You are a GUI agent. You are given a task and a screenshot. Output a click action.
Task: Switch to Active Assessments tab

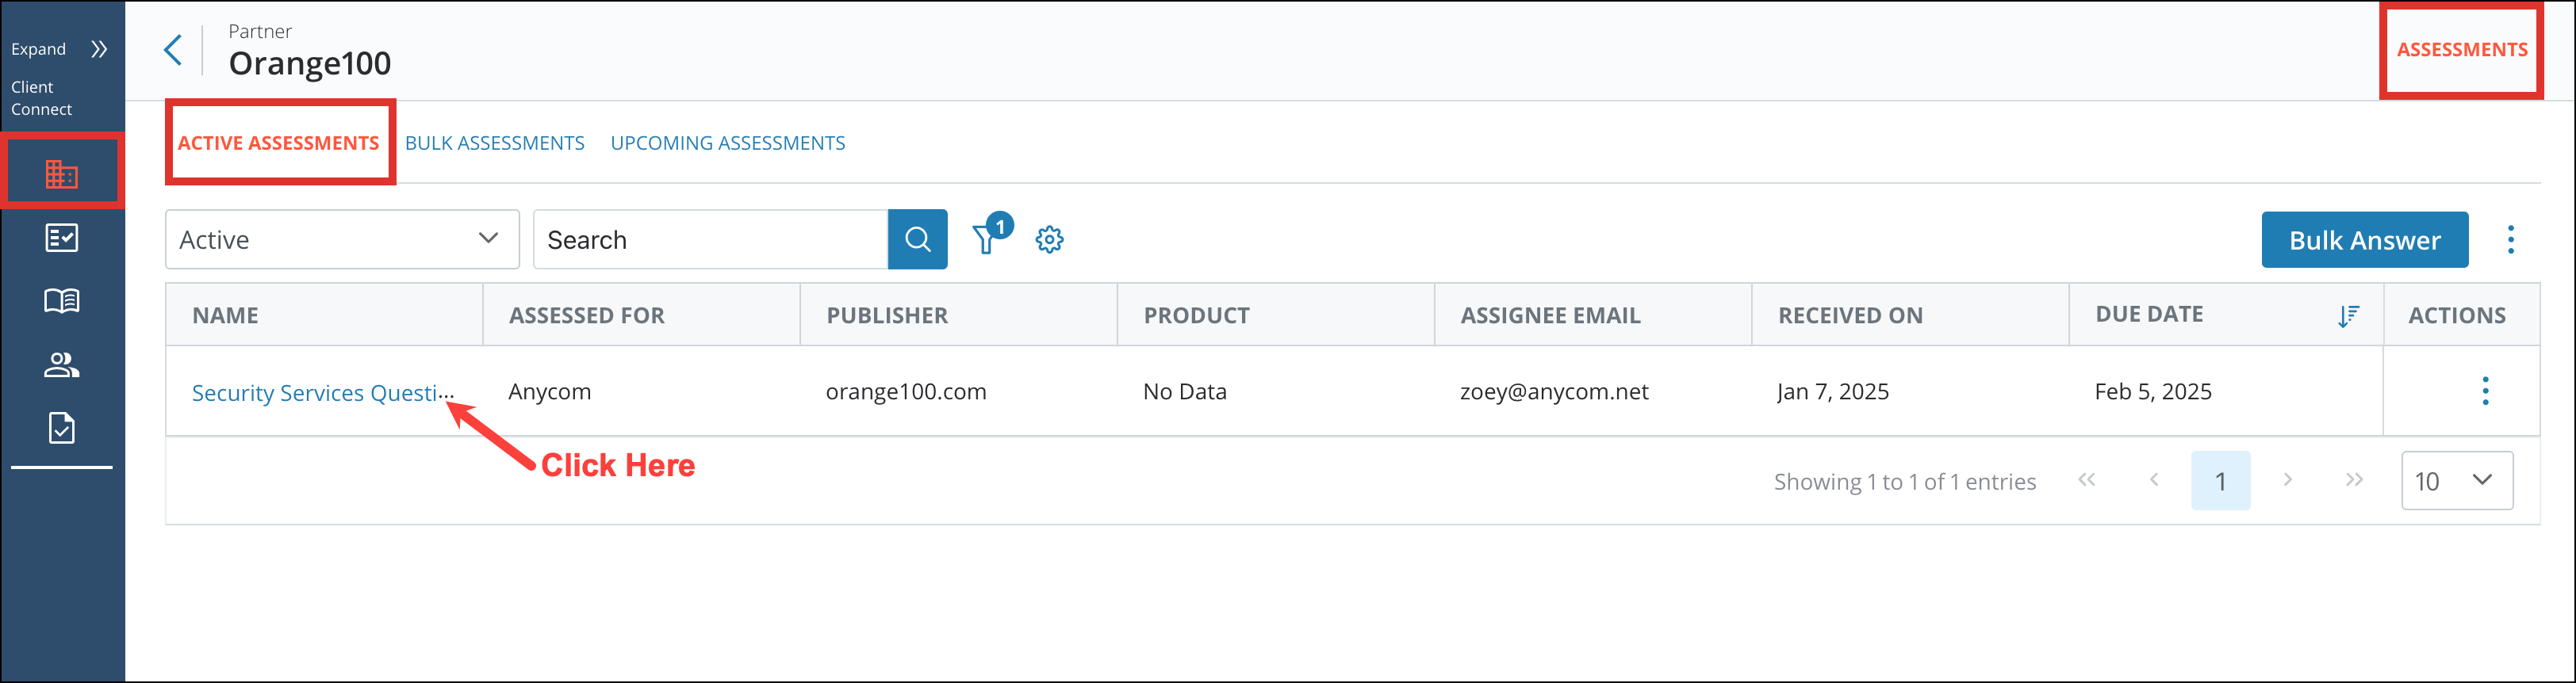click(x=278, y=143)
